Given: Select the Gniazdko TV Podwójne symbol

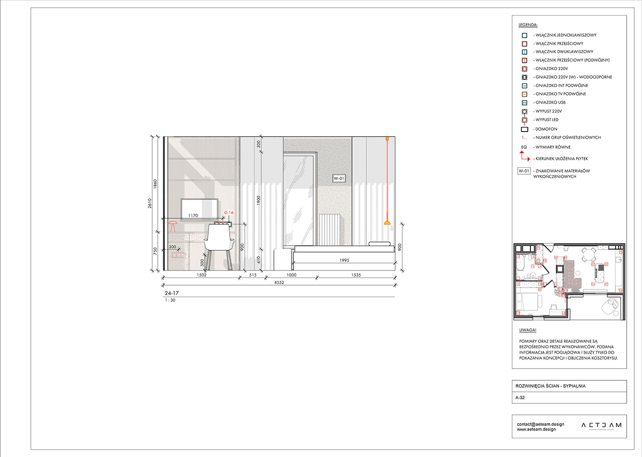Looking at the screenshot, I should pos(524,94).
